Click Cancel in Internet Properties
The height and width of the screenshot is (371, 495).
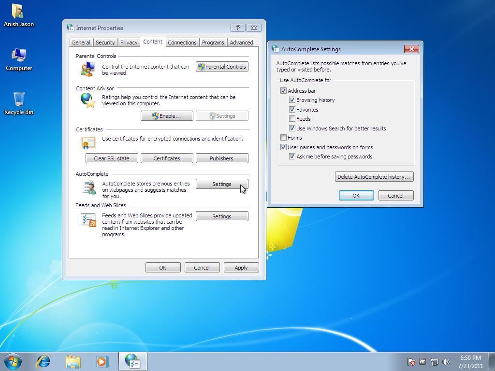click(202, 268)
